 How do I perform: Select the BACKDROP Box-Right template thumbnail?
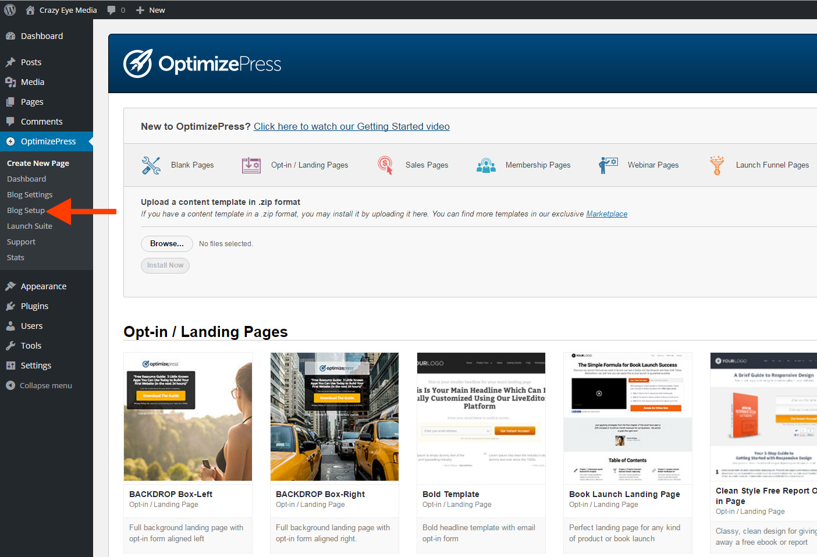[x=335, y=417]
